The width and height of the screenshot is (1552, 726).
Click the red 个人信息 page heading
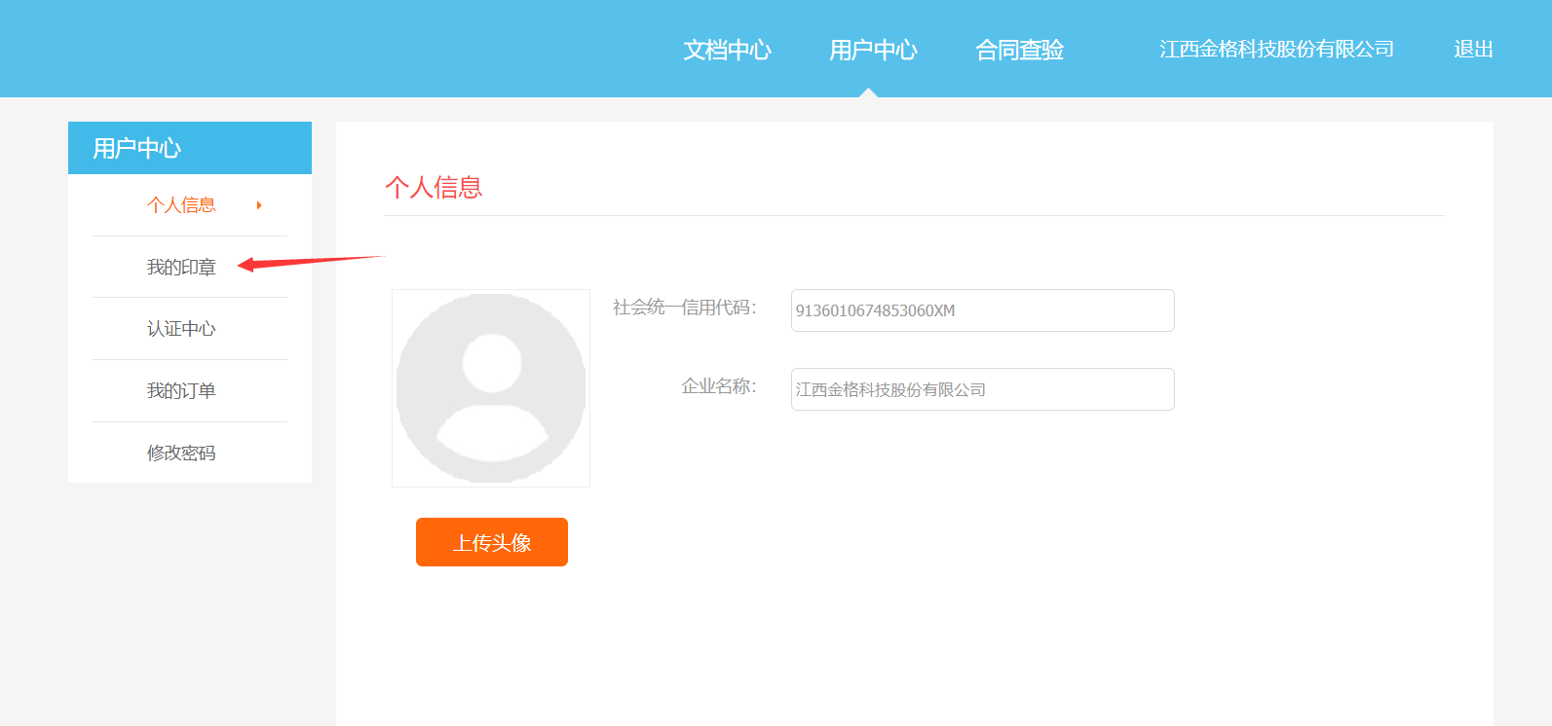click(x=434, y=187)
